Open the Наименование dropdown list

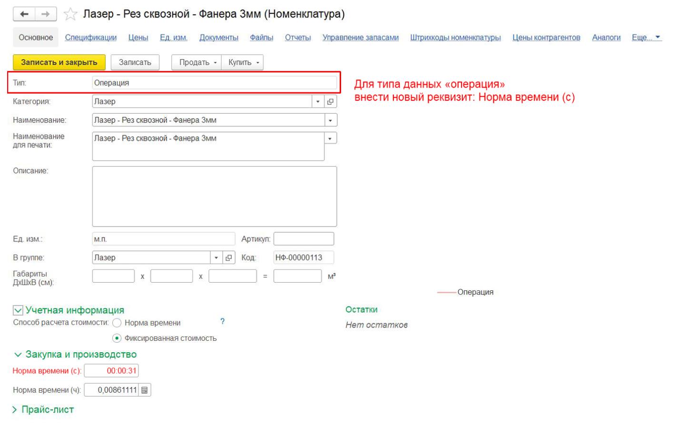330,120
